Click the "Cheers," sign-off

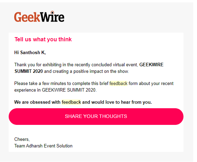(x=22, y=139)
